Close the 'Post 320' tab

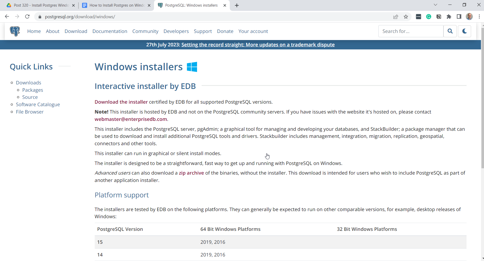tap(73, 5)
